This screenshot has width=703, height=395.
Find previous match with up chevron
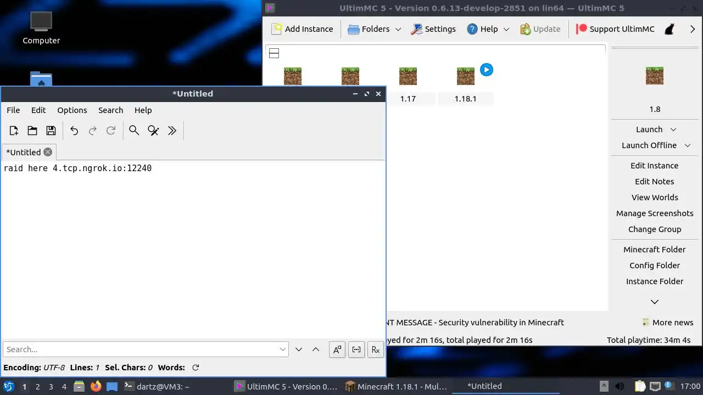316,349
